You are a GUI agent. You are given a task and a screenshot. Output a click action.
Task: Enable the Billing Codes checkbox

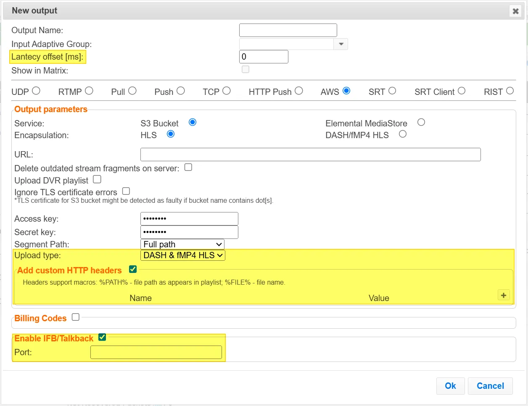pos(76,317)
